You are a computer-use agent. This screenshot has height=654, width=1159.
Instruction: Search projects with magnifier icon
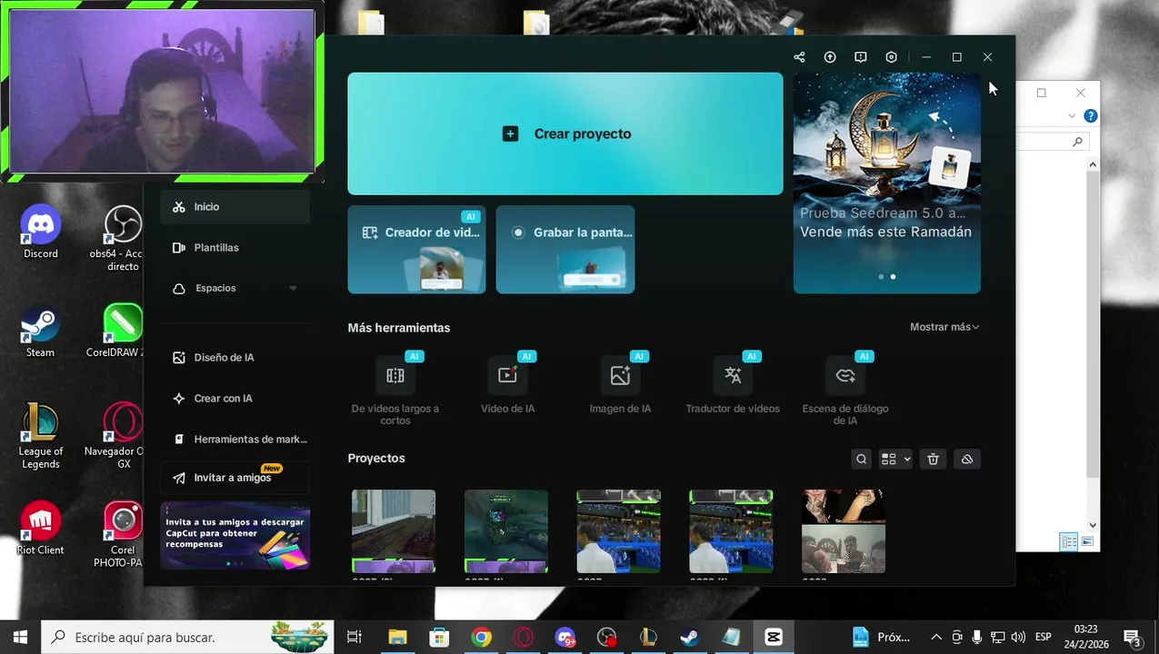[x=862, y=460]
